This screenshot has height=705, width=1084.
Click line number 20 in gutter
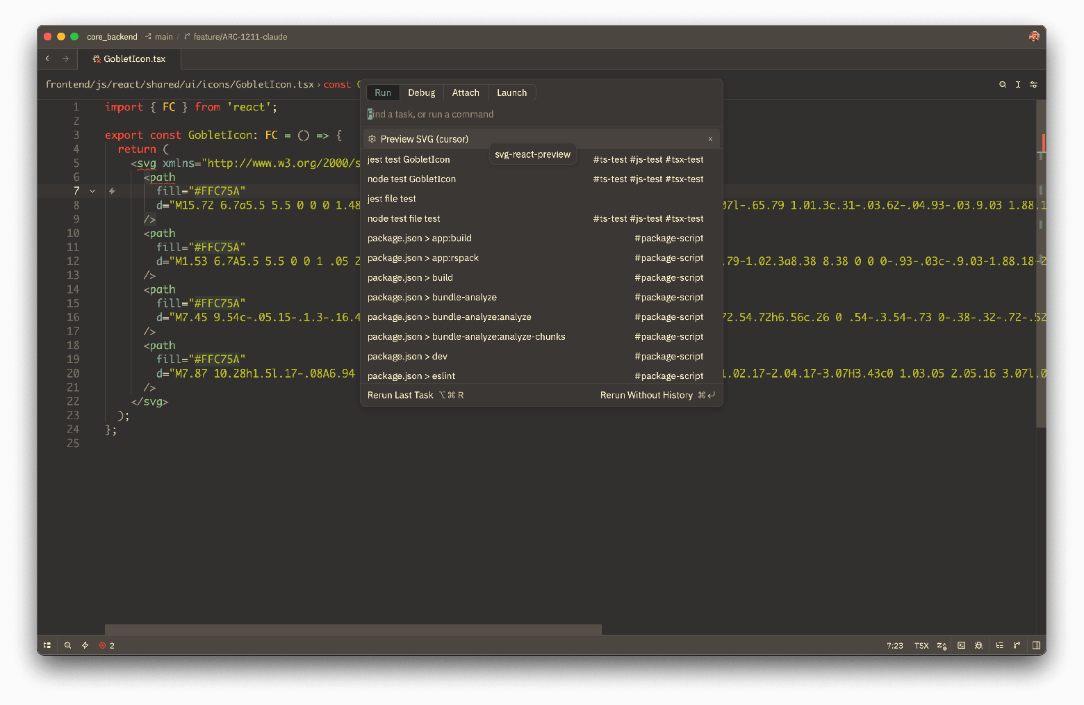pos(73,373)
